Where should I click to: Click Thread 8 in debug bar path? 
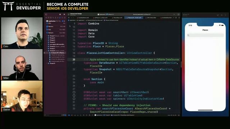coord(107,115)
